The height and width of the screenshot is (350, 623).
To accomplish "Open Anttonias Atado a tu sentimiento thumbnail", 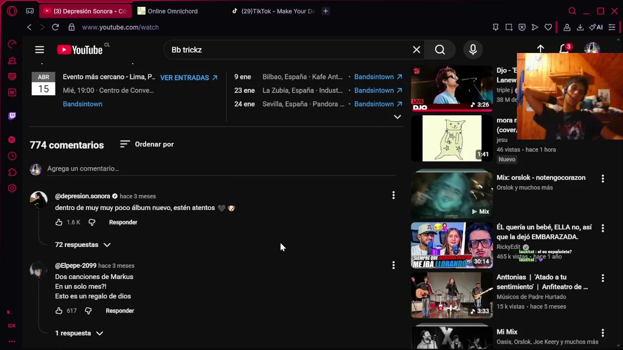I will click(452, 295).
